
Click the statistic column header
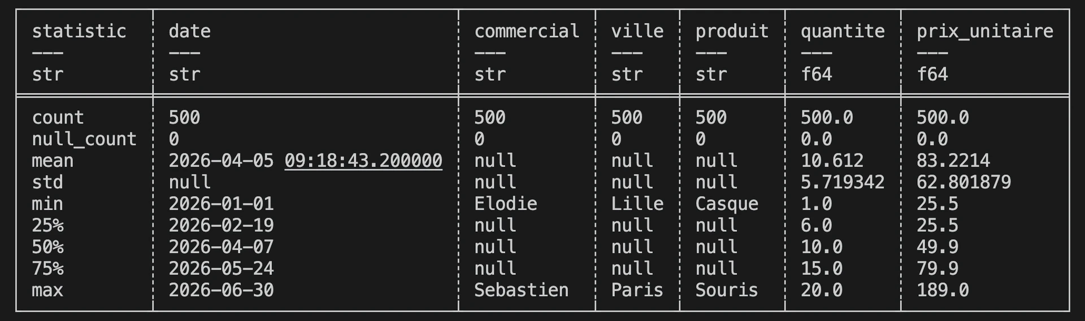[x=79, y=31]
